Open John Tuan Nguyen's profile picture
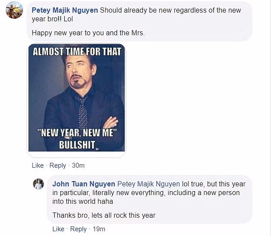This screenshot has width=271, height=236. coord(39,184)
